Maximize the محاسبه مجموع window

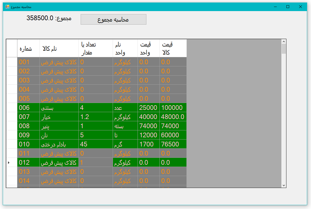point(288,7)
